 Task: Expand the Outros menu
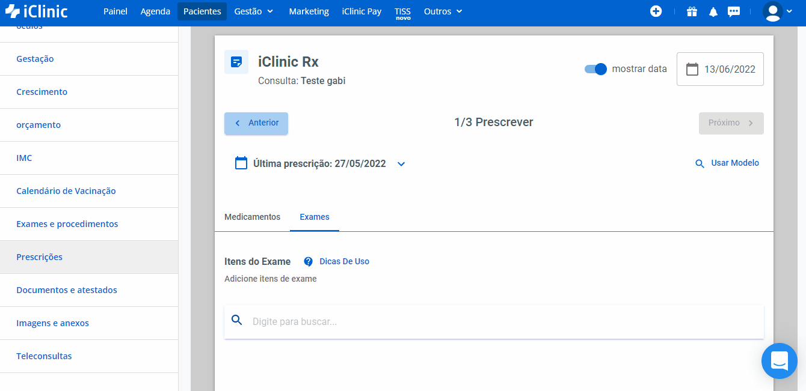(443, 11)
